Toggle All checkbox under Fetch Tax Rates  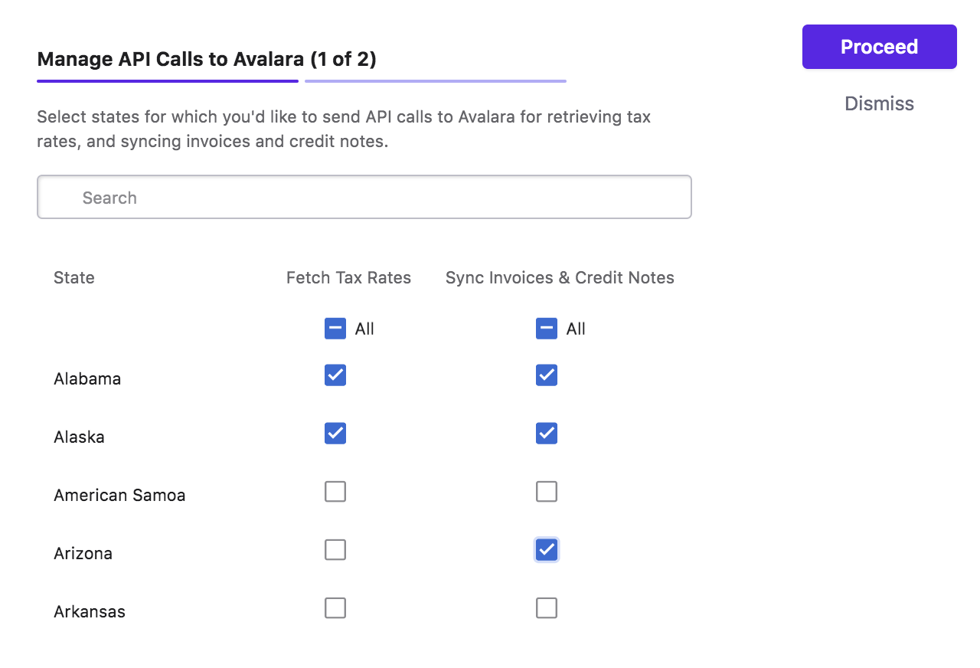click(x=335, y=329)
